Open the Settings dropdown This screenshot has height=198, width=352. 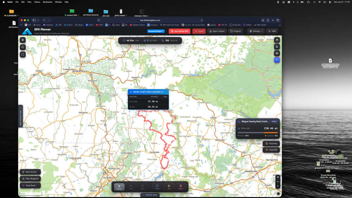point(256,31)
